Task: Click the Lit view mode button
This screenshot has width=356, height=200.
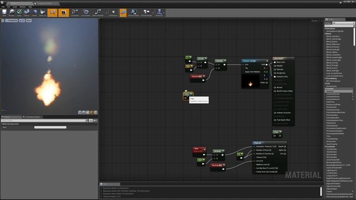Action: pyautogui.click(x=22, y=21)
